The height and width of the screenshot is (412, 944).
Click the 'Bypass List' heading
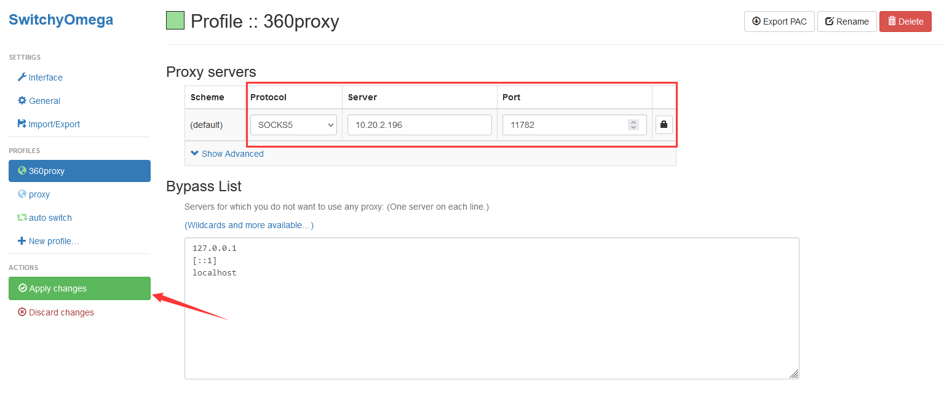204,186
